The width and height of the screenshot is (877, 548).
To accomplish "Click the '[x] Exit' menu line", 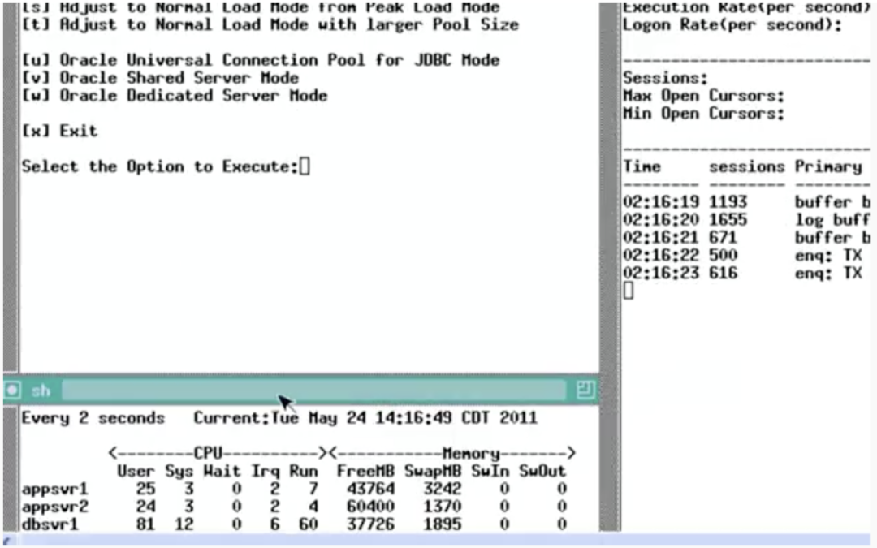I will (x=59, y=131).
